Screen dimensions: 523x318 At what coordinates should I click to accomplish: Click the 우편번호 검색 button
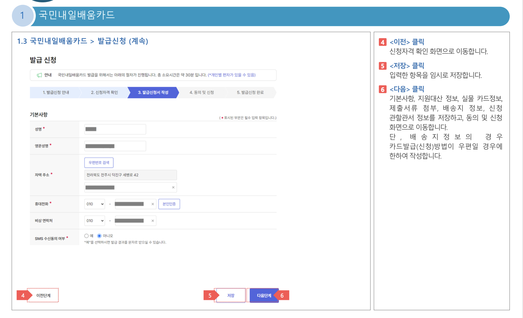[99, 162]
